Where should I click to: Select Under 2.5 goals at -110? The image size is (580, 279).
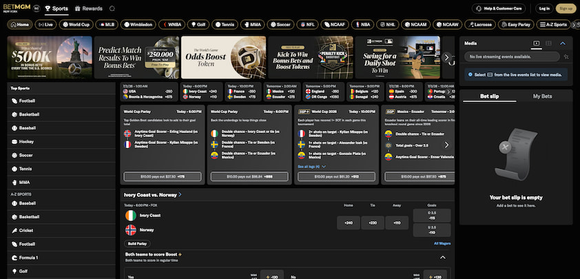[432, 230]
